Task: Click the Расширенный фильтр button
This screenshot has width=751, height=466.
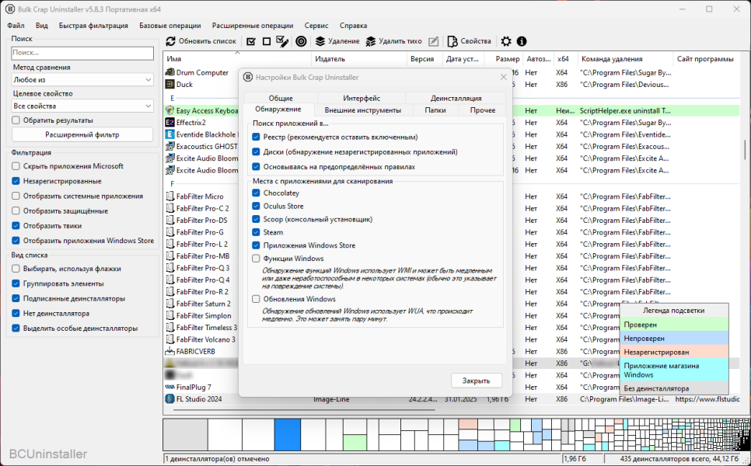Action: coord(82,135)
